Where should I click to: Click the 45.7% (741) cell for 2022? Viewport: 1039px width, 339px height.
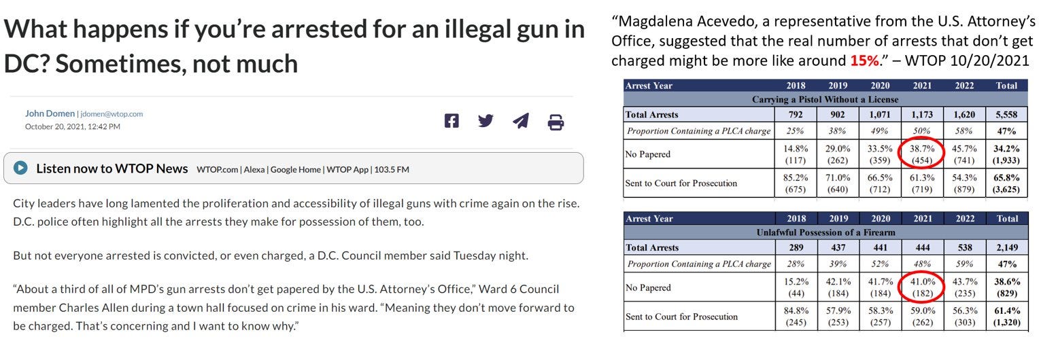tap(964, 154)
